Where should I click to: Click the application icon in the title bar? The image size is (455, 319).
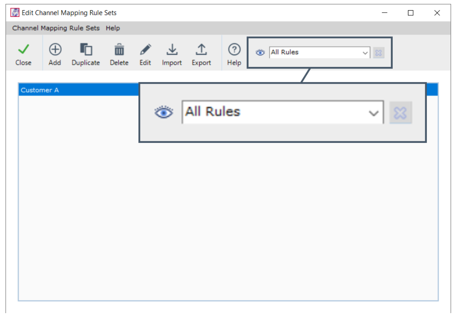tap(15, 13)
